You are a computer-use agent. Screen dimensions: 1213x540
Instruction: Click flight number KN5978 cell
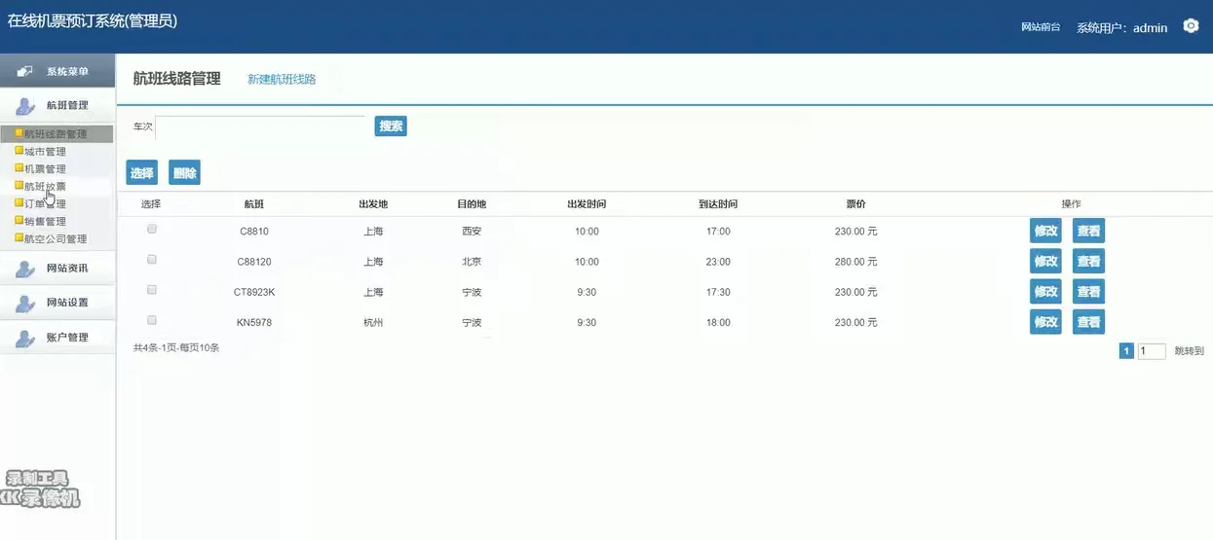[x=254, y=322]
